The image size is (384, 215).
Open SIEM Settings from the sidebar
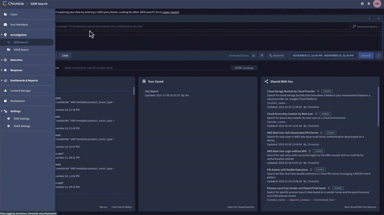(21, 119)
